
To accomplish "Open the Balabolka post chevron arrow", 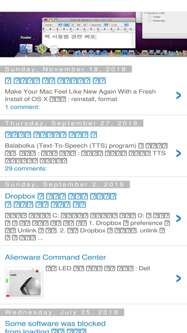I will coord(179,153).
